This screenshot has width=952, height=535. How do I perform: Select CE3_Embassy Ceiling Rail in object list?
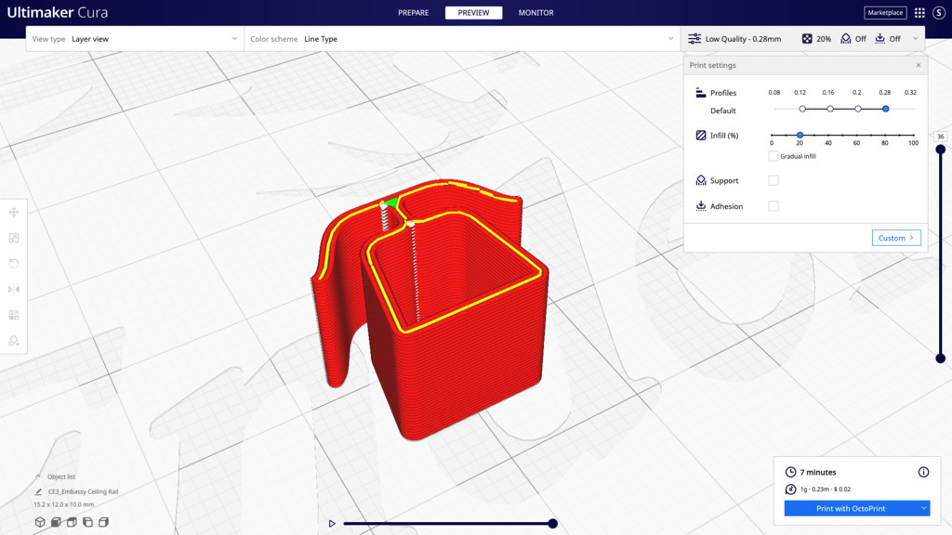(83, 491)
